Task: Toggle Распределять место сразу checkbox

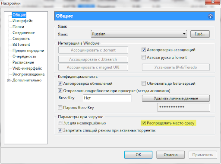Action: (x=144, y=123)
